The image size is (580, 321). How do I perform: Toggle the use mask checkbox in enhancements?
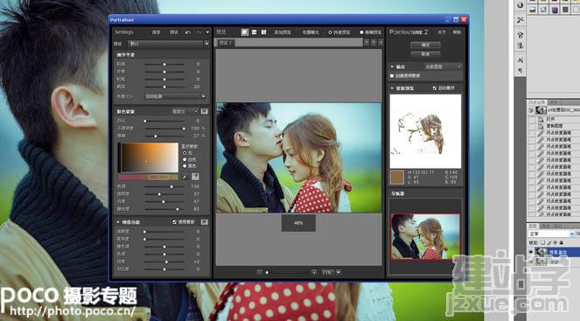click(175, 222)
